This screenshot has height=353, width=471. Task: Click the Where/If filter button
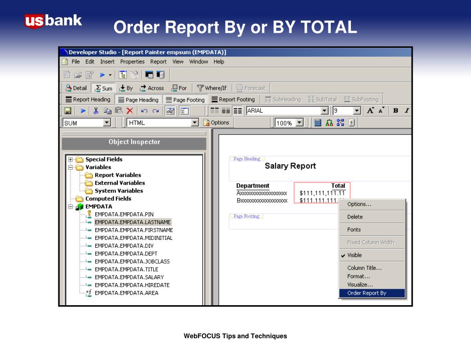point(212,88)
